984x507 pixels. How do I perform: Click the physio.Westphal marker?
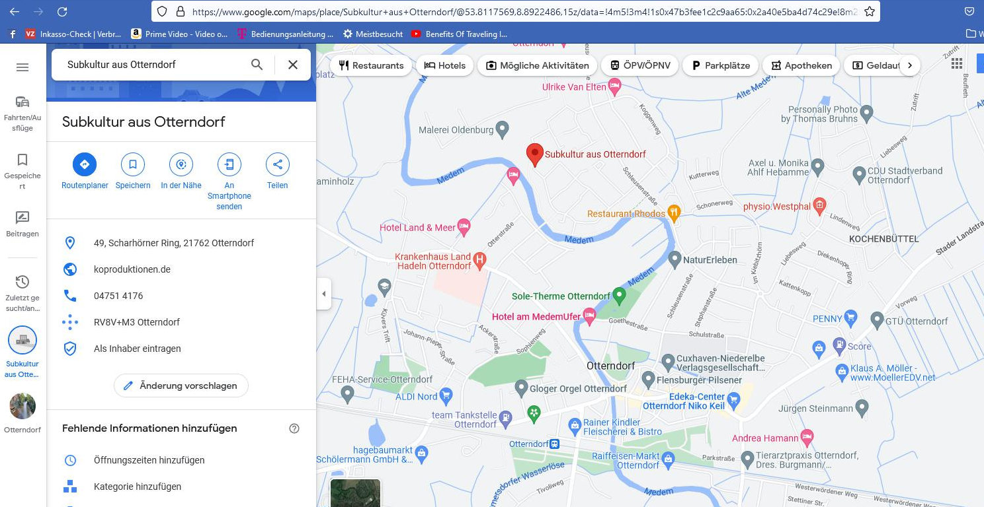coord(819,205)
